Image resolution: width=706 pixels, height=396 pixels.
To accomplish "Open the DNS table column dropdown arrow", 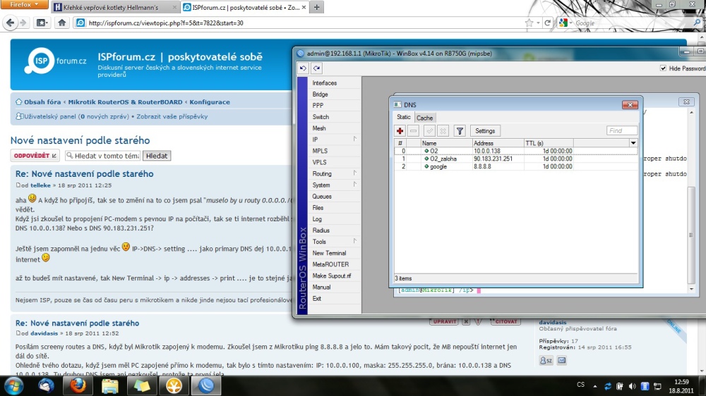I will [x=633, y=143].
